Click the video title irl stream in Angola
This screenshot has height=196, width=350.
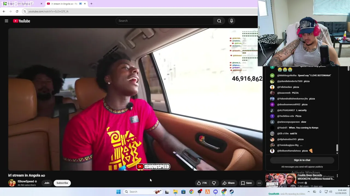tap(27, 175)
